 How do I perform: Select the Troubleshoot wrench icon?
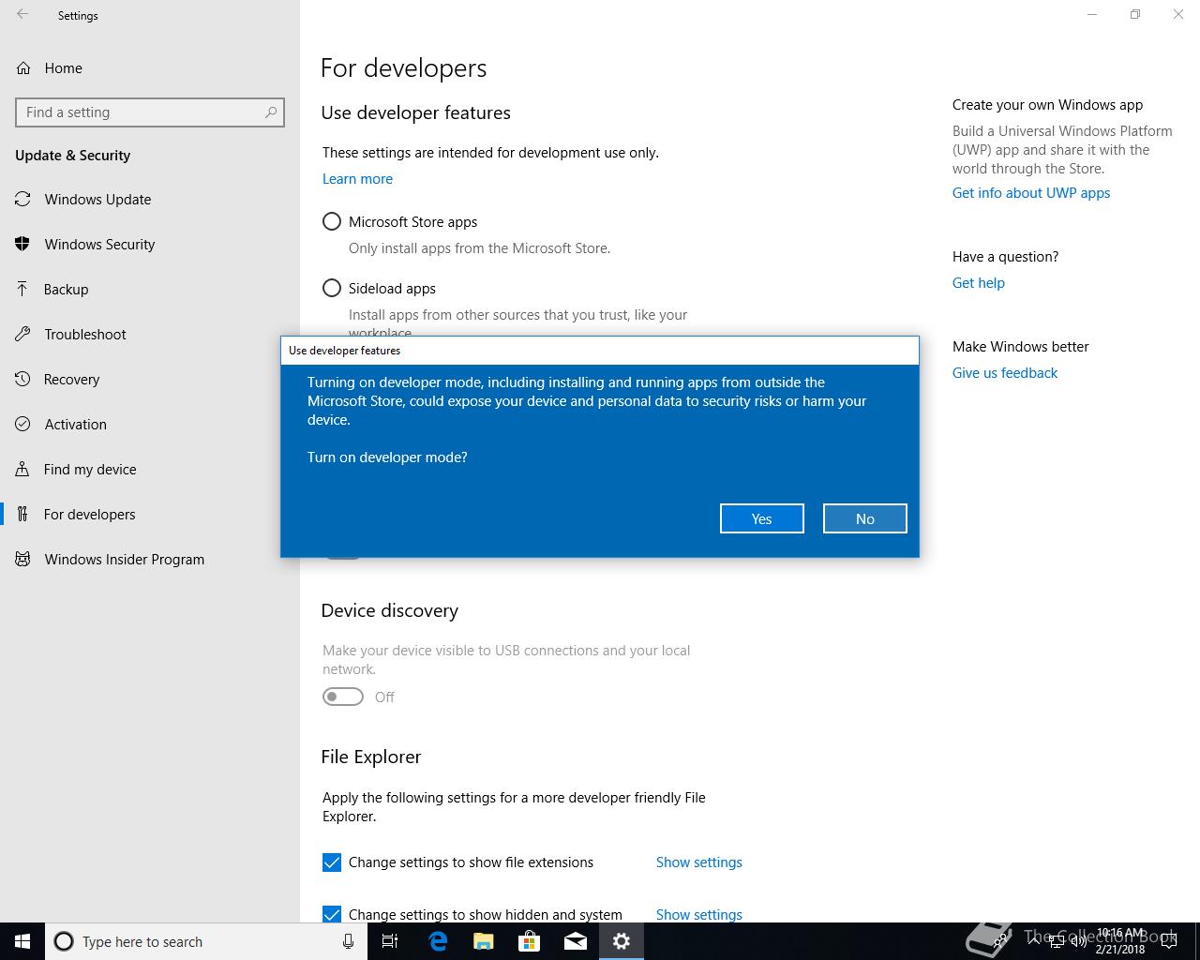click(x=22, y=334)
